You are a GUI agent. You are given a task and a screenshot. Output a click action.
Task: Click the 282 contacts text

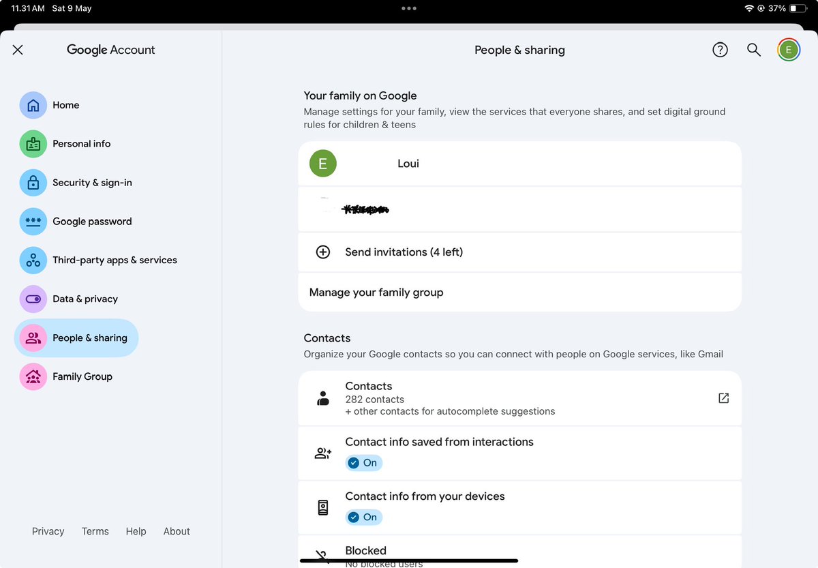pos(375,400)
